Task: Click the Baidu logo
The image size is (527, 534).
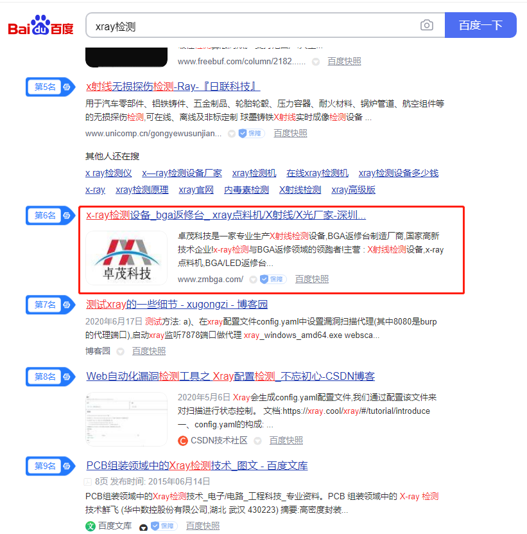Action: pyautogui.click(x=41, y=25)
